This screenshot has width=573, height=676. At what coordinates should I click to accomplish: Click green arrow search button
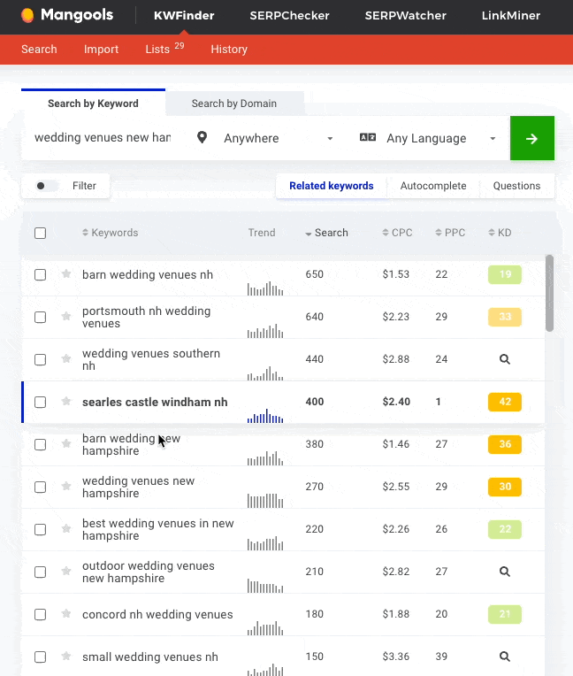pos(531,139)
